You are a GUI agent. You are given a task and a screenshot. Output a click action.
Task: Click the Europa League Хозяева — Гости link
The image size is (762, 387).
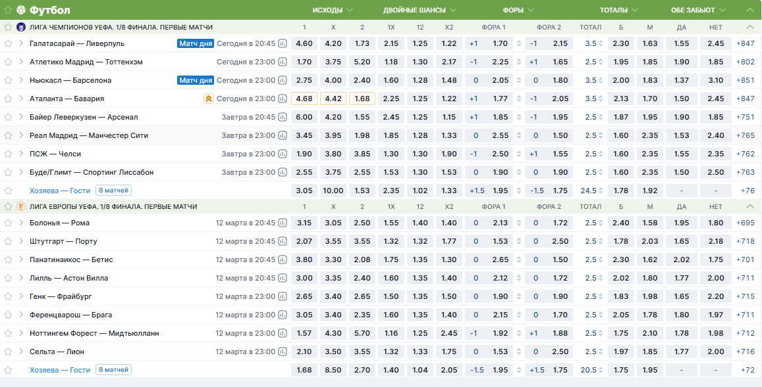(x=60, y=370)
